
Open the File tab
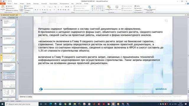[x=3, y=4]
